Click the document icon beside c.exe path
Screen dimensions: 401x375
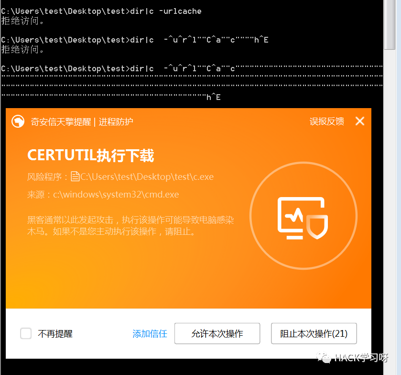[76, 176]
